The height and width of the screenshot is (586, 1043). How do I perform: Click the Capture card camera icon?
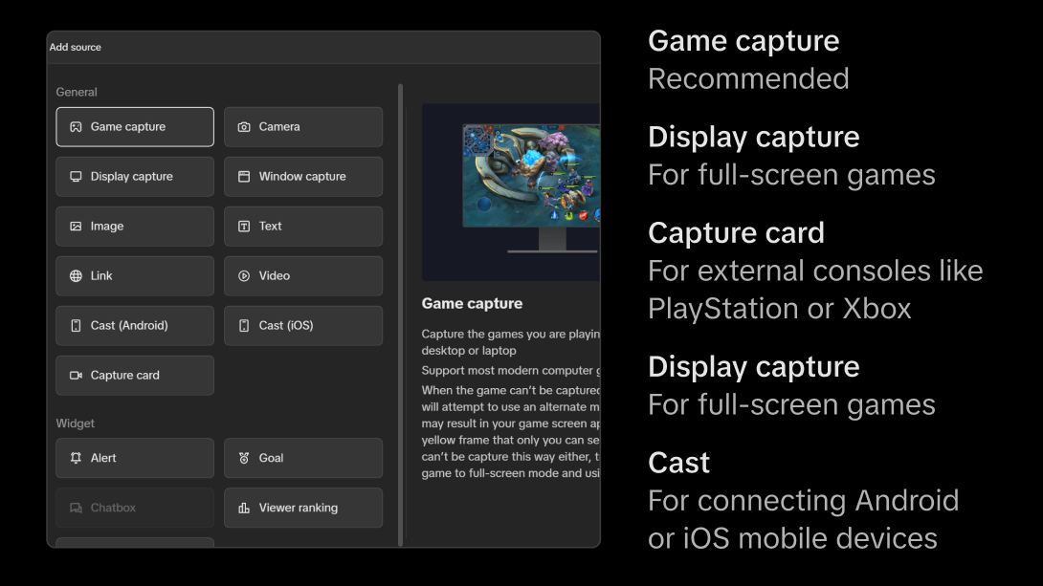coord(76,376)
